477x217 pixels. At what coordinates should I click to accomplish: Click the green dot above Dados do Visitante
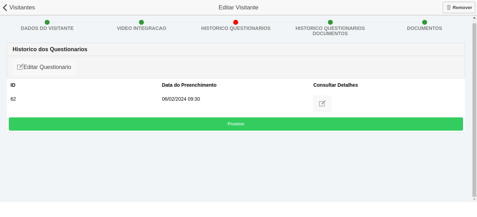pos(47,22)
